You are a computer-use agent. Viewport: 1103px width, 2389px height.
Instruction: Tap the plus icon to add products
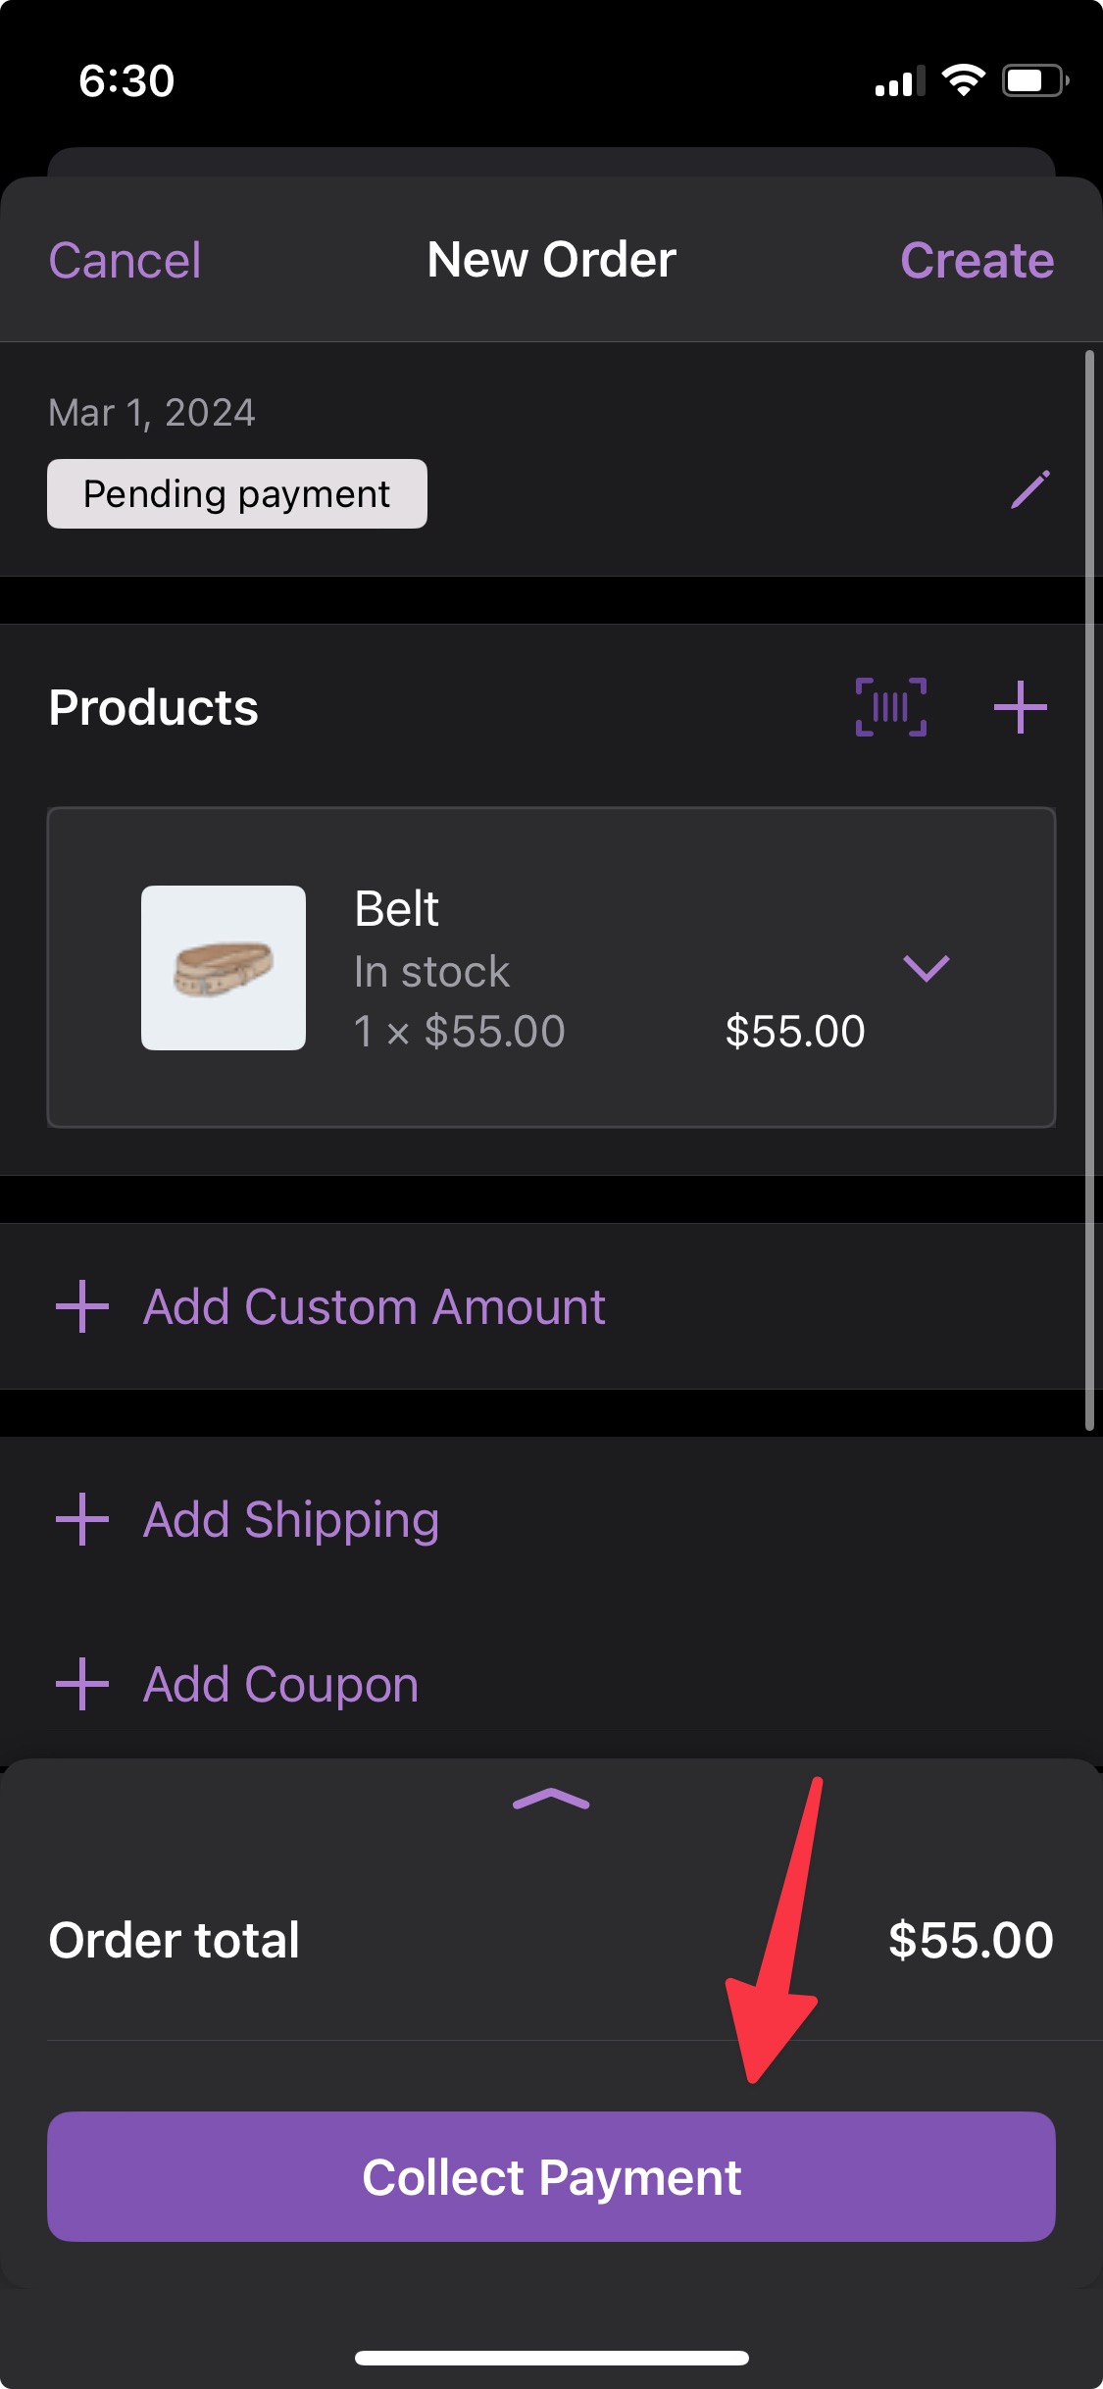(x=1020, y=707)
